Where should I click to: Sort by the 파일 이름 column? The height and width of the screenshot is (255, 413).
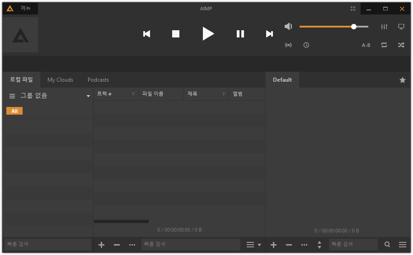point(153,94)
